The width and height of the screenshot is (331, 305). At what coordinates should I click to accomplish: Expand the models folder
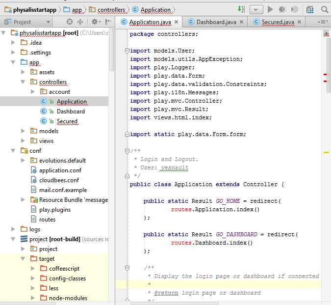pyautogui.click(x=23, y=131)
